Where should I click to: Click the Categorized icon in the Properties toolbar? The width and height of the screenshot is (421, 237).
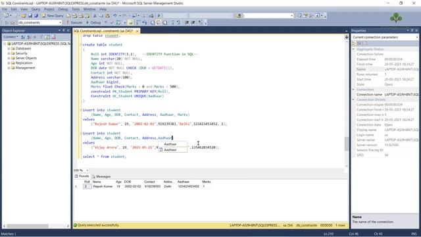354,43
